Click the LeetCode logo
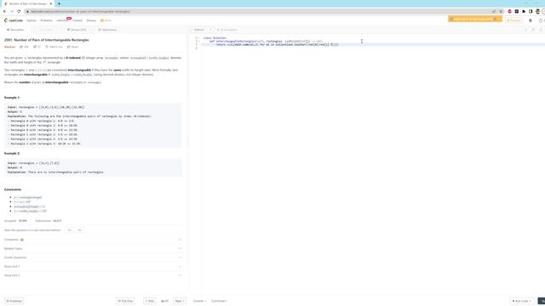Image resolution: width=545 pixels, height=306 pixels. coord(14,20)
